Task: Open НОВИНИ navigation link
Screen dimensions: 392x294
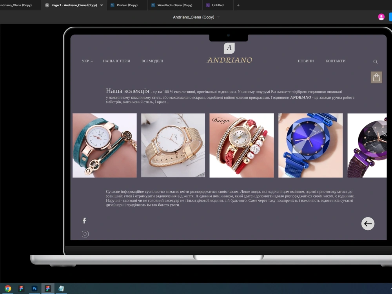Action: tap(306, 61)
